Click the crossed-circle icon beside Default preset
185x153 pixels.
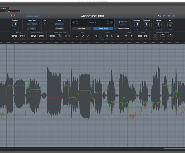[108, 23]
